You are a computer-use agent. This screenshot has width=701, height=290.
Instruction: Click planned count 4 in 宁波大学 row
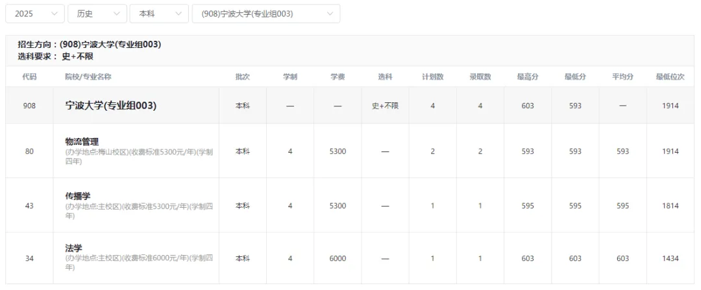[433, 106]
